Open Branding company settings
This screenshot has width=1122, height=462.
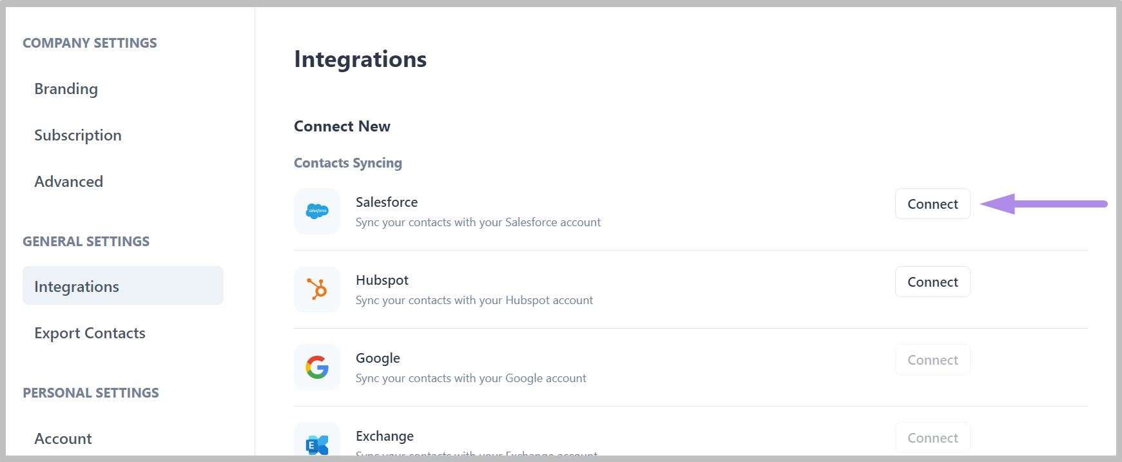pos(66,89)
